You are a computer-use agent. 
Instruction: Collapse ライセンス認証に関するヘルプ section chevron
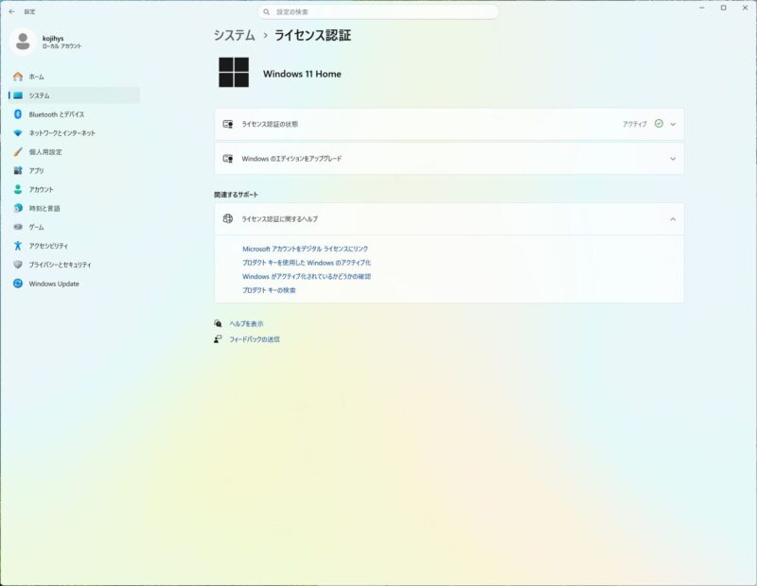pos(673,219)
